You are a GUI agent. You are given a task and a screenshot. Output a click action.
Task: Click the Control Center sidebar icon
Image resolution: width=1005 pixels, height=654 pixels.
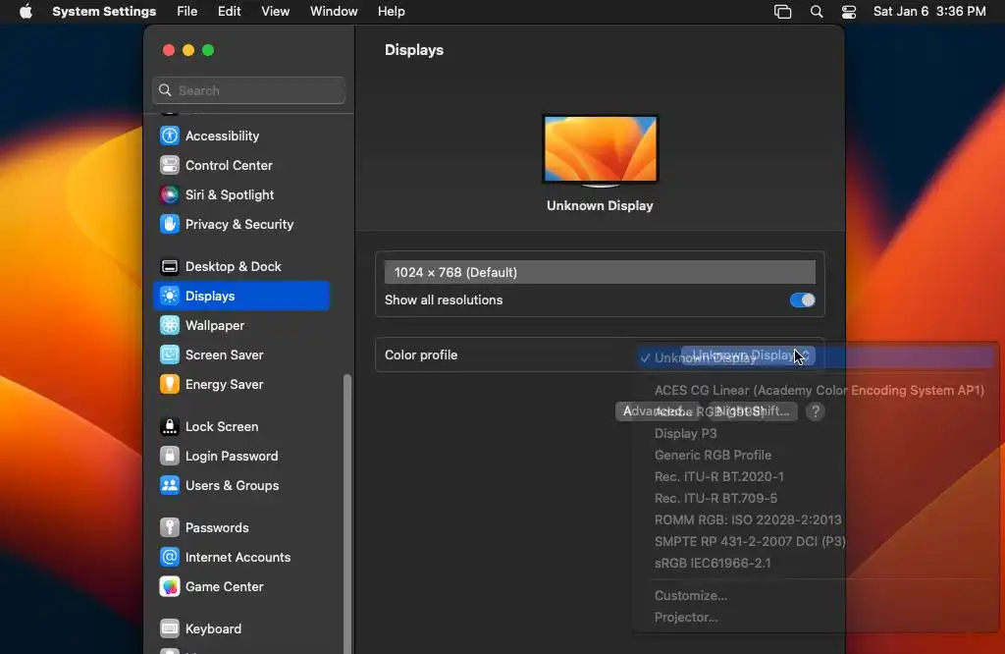click(169, 165)
